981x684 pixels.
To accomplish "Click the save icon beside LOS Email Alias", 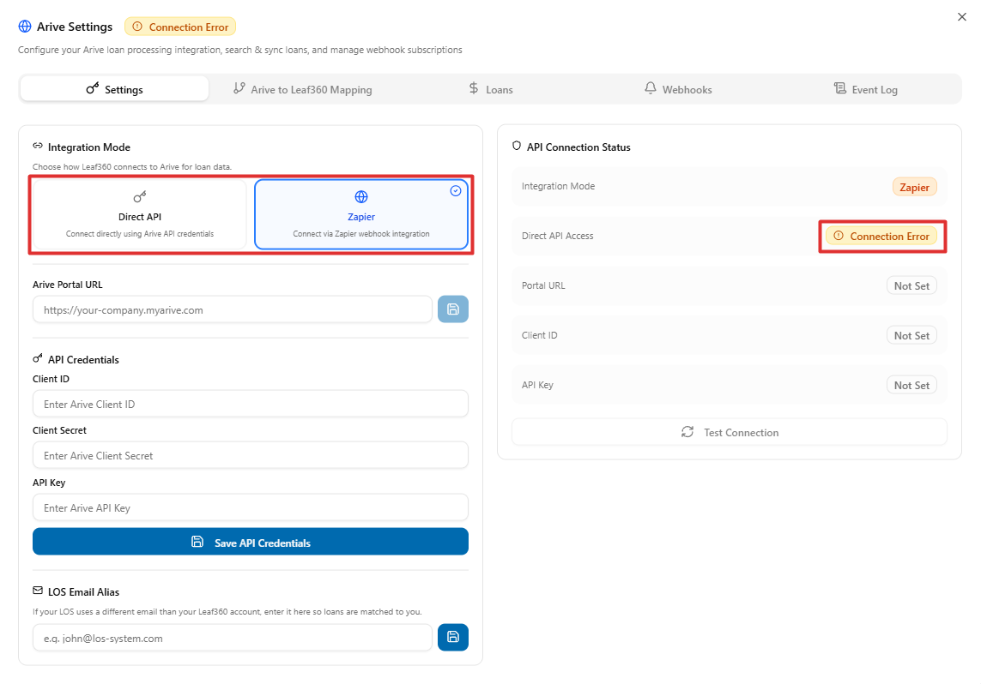I will click(x=453, y=637).
